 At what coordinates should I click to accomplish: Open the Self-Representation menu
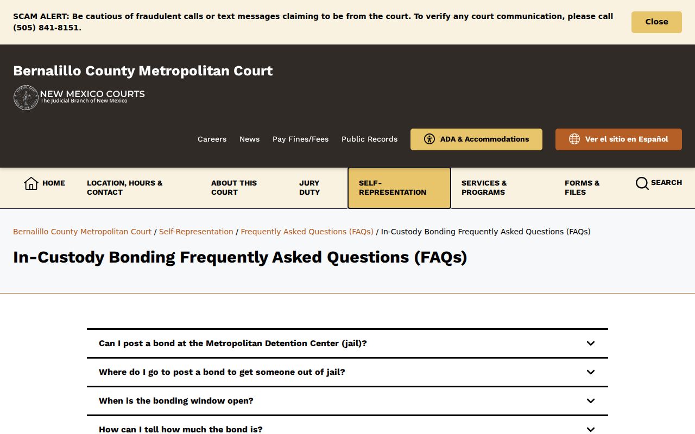[x=399, y=188]
